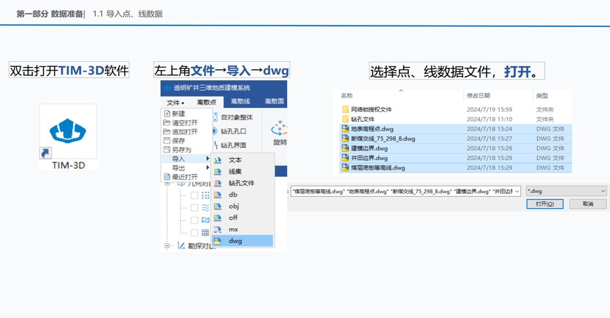610x318 pixels.
Task: Click the 取消 button
Action: (x=587, y=204)
